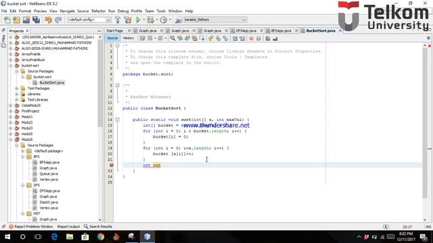Image resolution: width=433 pixels, height=243 pixels.
Task: Open Google Chrome from the taskbar
Action: 101,237
